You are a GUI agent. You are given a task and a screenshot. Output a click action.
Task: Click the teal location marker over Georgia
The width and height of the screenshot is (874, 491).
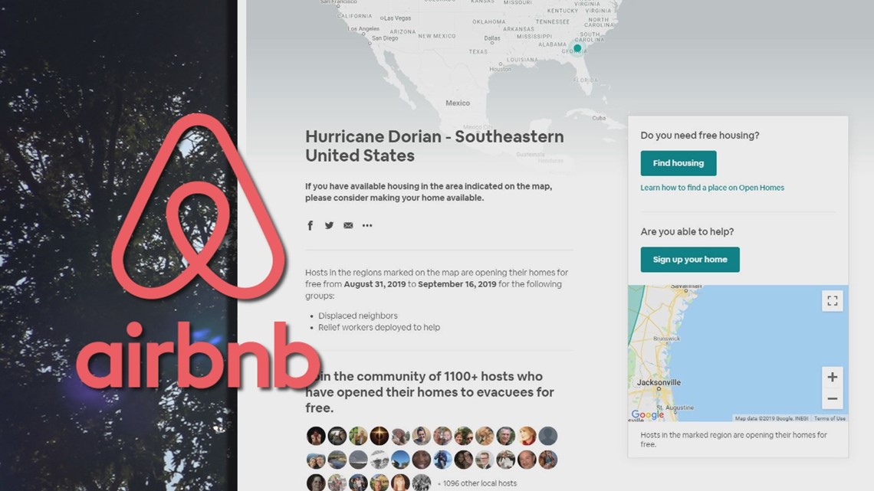(577, 48)
